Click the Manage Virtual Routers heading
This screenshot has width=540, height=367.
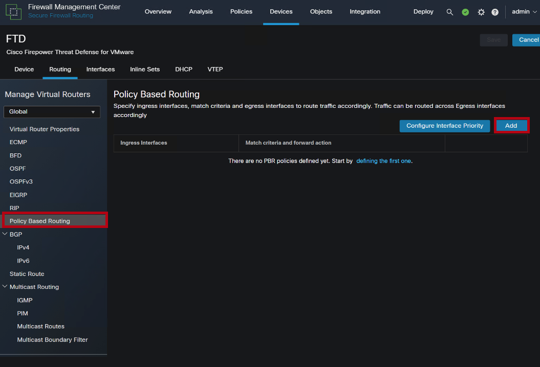[48, 94]
